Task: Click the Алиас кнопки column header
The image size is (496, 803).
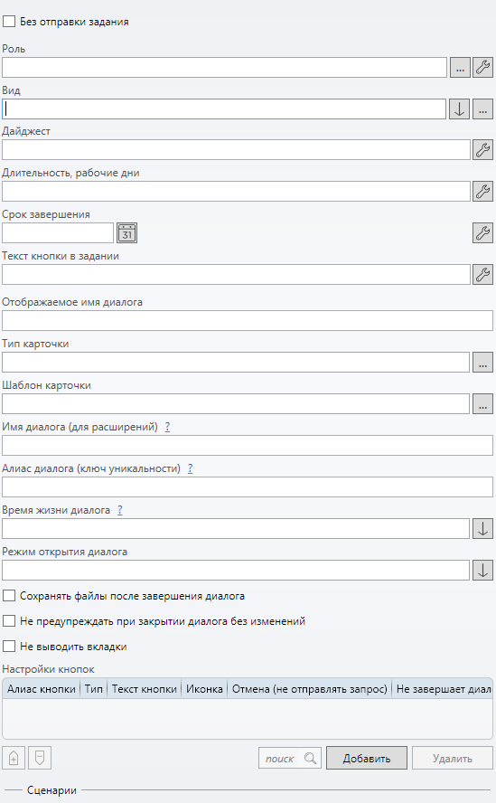Action: click(x=42, y=689)
